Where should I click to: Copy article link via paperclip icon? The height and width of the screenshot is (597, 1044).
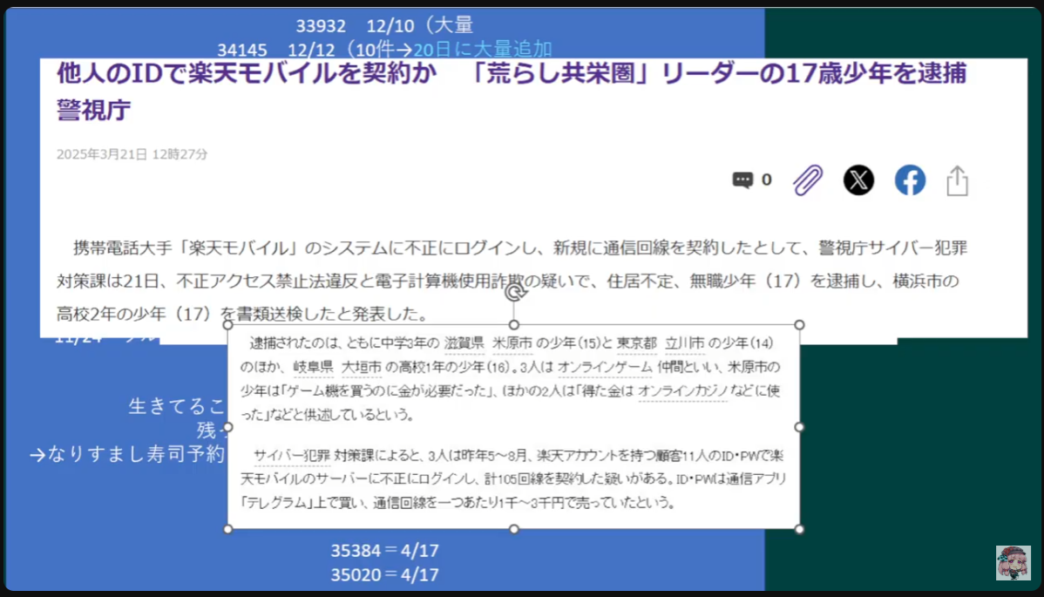click(808, 180)
